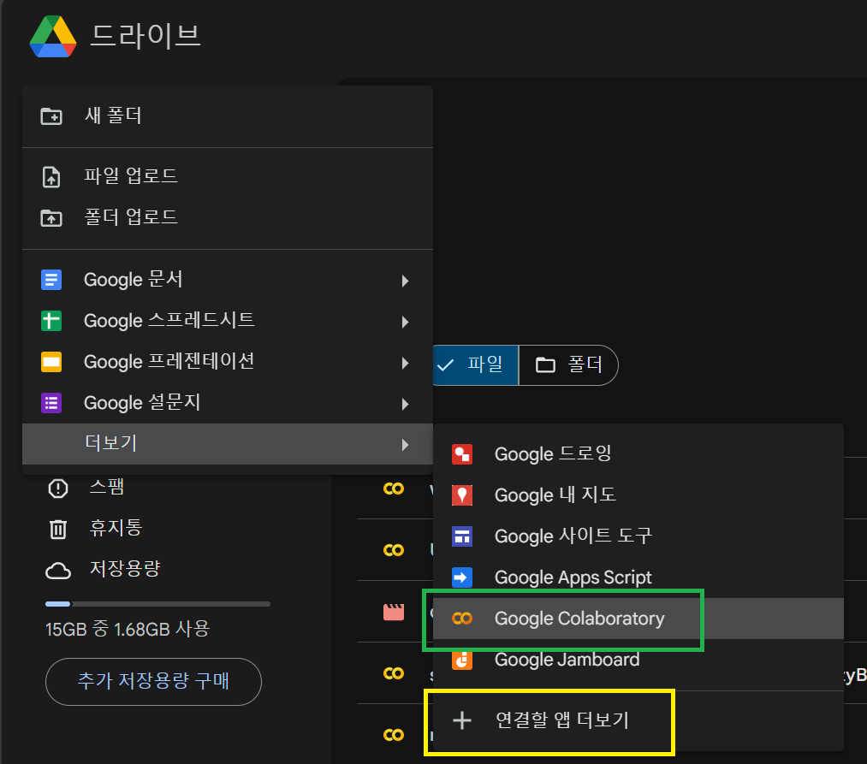Expand the Google 문서 submenu arrow

point(406,281)
